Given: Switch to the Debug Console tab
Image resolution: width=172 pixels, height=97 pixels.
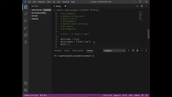Looking at the screenshot, I should [x=78, y=51].
